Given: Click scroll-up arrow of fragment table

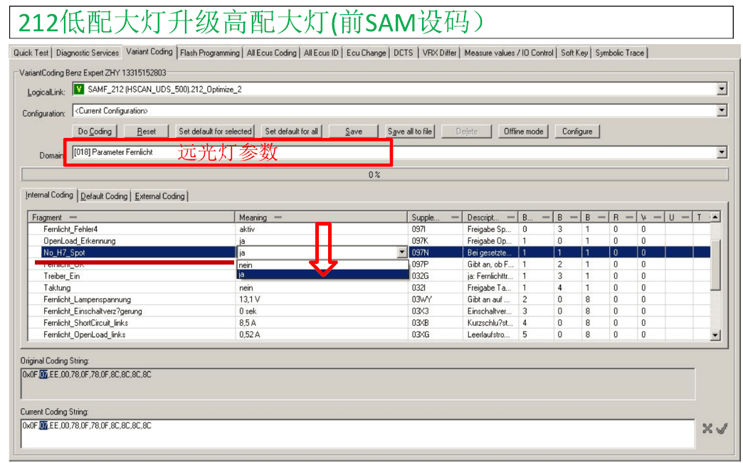Looking at the screenshot, I should click(x=715, y=217).
